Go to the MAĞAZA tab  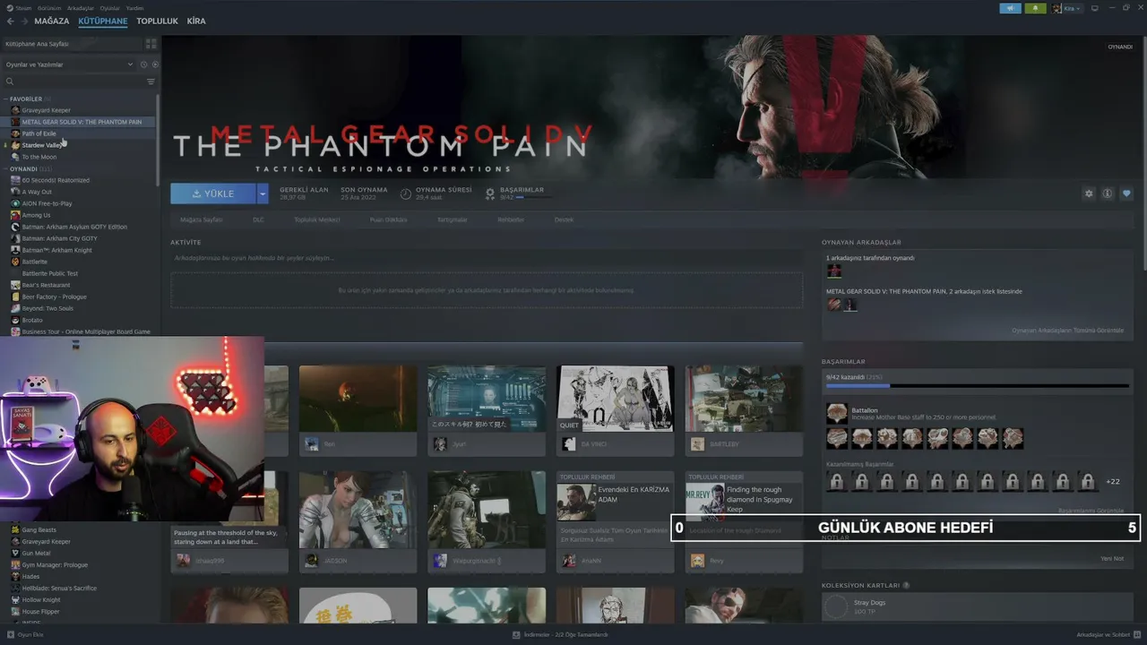click(x=52, y=21)
